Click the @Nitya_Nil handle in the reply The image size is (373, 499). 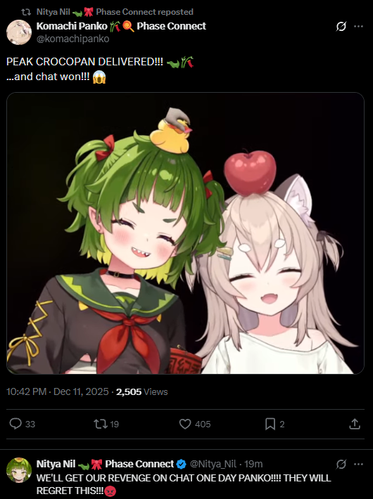213,464
